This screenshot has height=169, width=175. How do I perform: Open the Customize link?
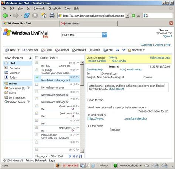(x=147, y=45)
